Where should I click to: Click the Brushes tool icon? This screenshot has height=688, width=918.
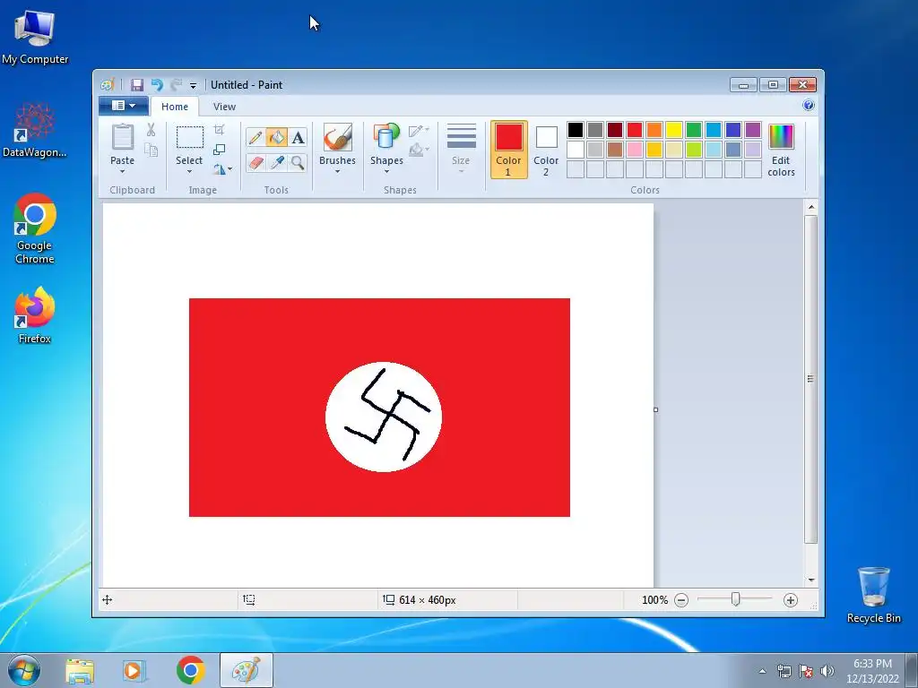coord(337,137)
